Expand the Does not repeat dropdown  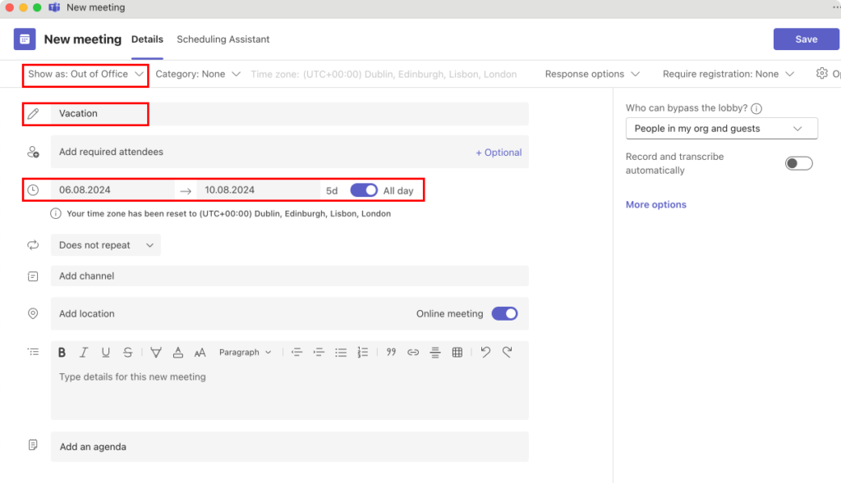pyautogui.click(x=106, y=245)
